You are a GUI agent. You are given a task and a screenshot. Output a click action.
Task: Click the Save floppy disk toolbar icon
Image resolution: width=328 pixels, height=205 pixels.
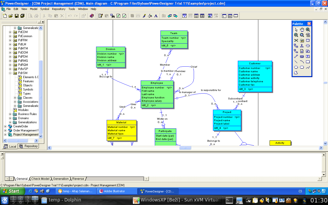coord(16,16)
